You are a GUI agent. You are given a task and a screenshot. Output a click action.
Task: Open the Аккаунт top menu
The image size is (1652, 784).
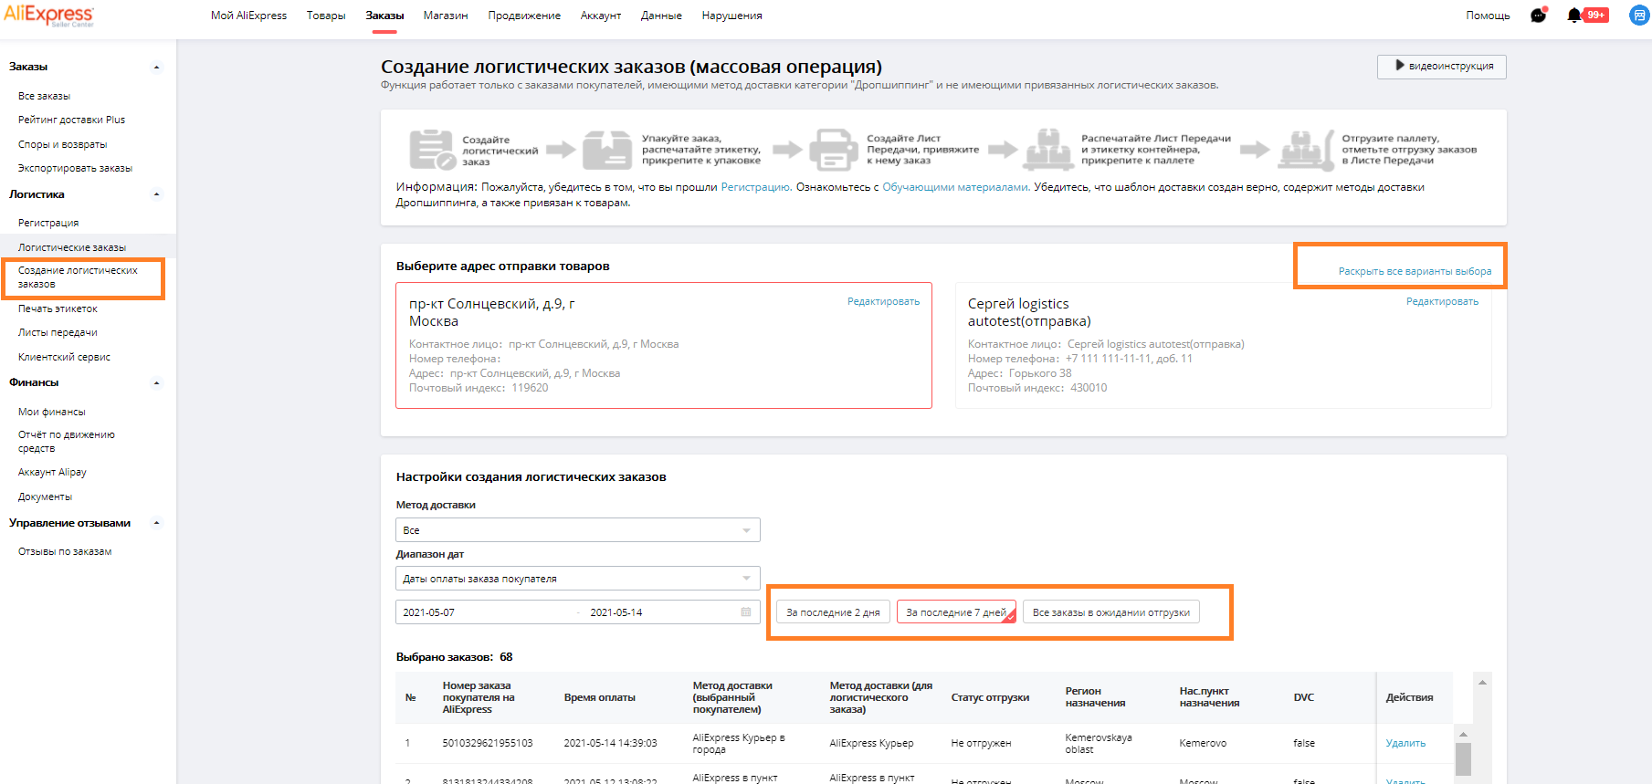601,16
